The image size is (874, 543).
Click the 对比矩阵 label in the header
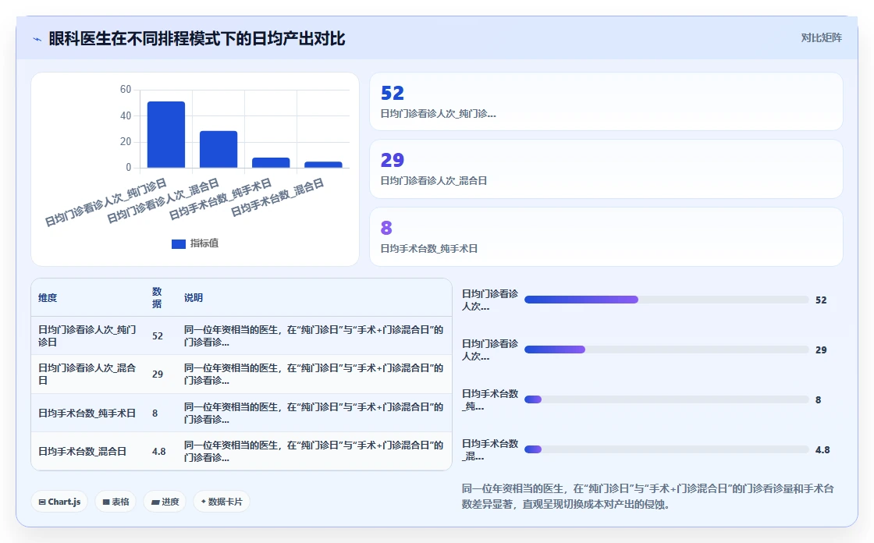click(821, 38)
